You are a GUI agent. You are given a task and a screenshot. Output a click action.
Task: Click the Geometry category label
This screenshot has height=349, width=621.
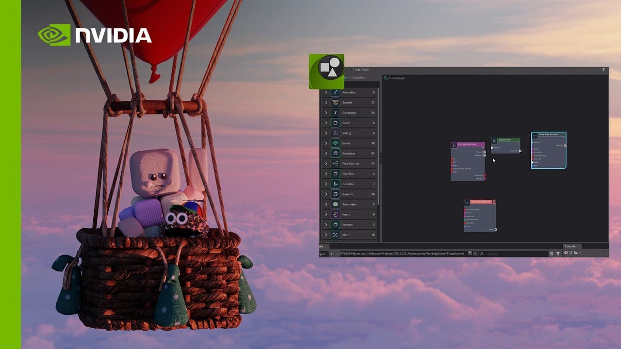click(349, 204)
